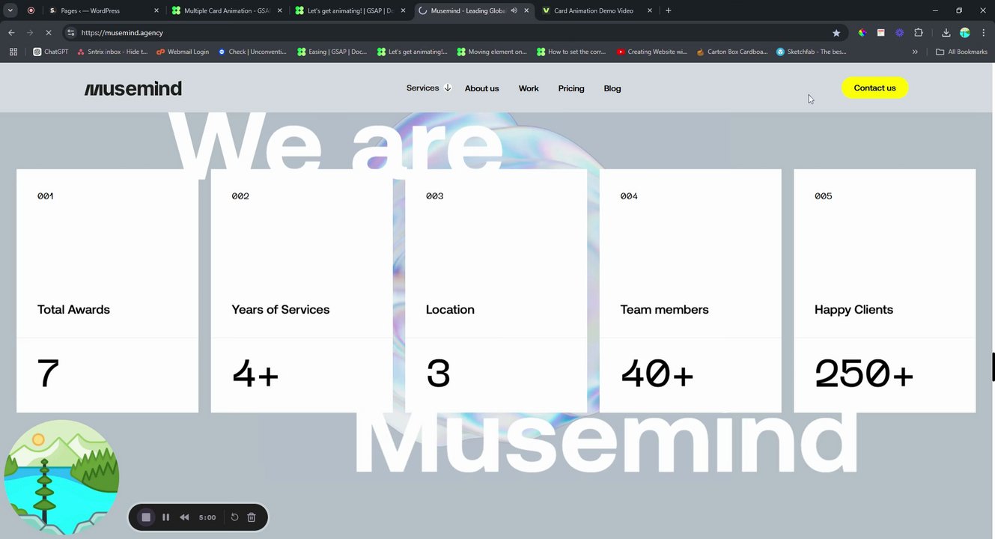The image size is (995, 539).
Task: Expand the Services dropdown arrow
Action: [x=448, y=88]
